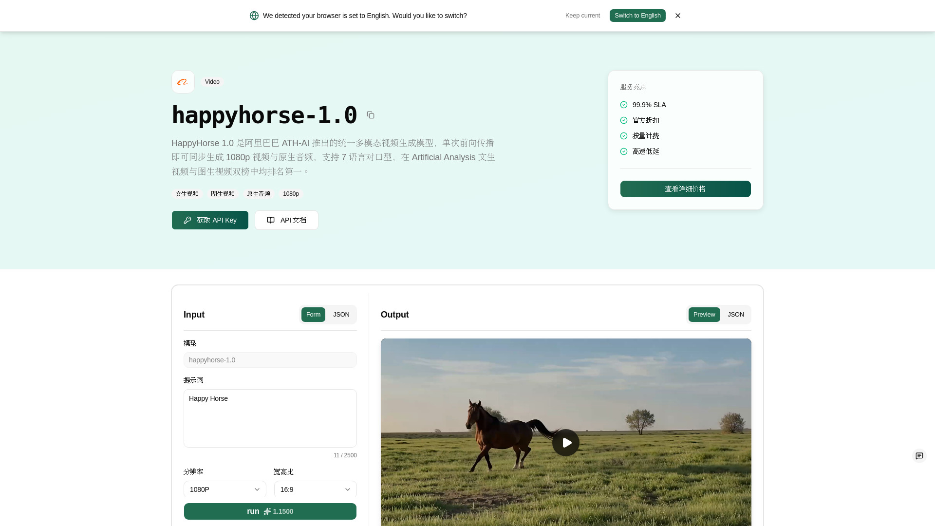Select Preview mode in the Output panel
This screenshot has width=935, height=526.
[704, 314]
